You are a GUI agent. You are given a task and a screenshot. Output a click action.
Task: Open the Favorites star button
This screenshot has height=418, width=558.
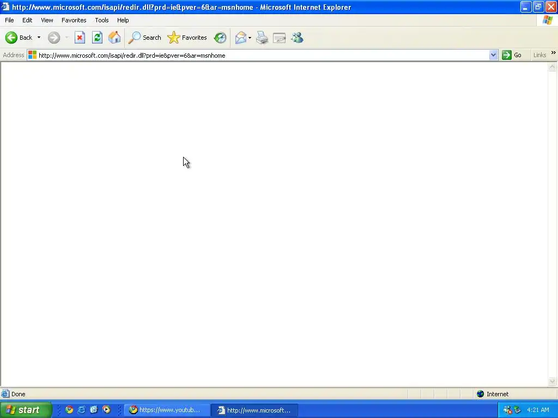click(x=187, y=38)
